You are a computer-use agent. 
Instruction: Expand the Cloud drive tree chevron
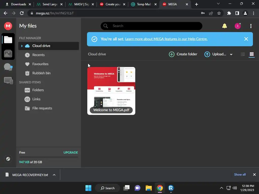click(x=22, y=46)
